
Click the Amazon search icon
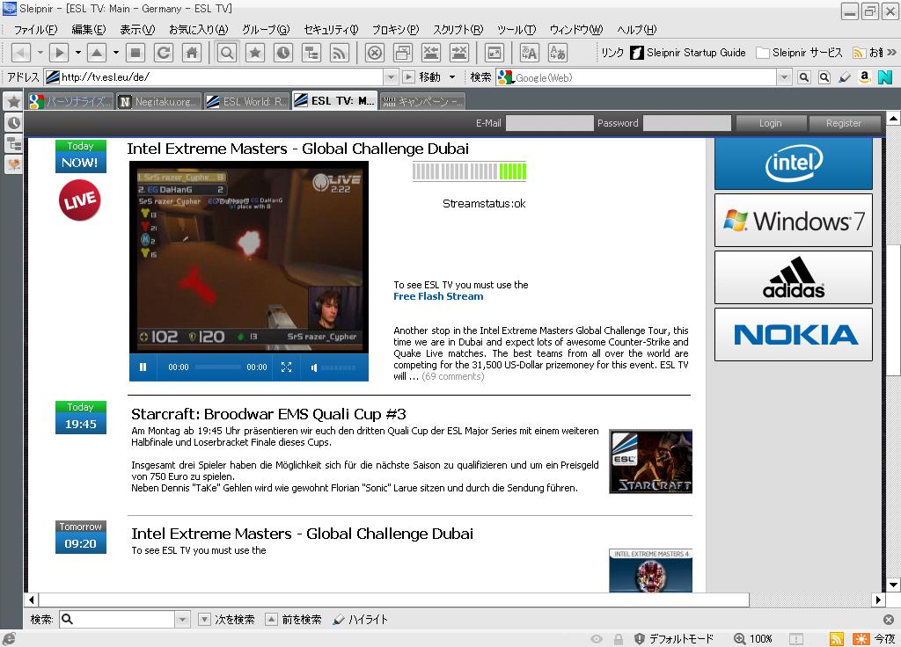(865, 77)
